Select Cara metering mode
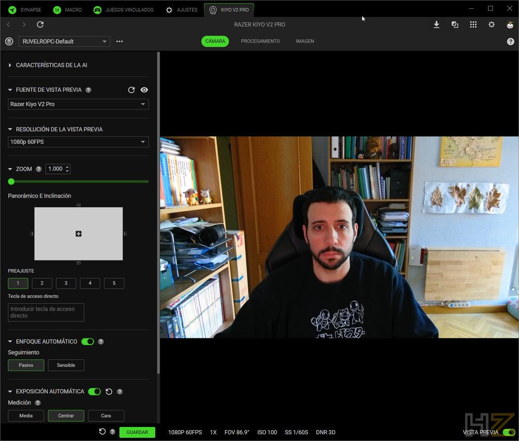The width and height of the screenshot is (519, 441). point(106,416)
